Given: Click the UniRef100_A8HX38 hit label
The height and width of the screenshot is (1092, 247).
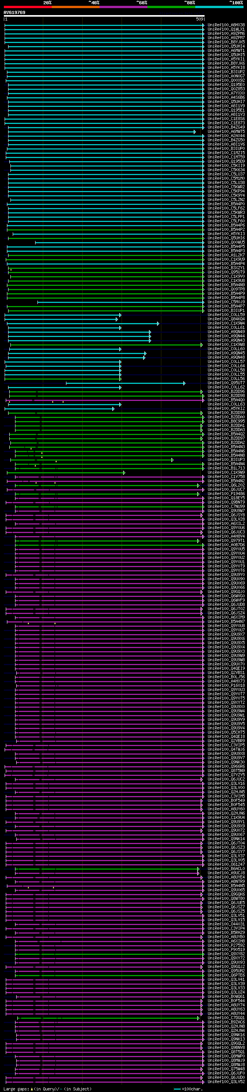Looking at the screenshot, I should tap(226, 25).
